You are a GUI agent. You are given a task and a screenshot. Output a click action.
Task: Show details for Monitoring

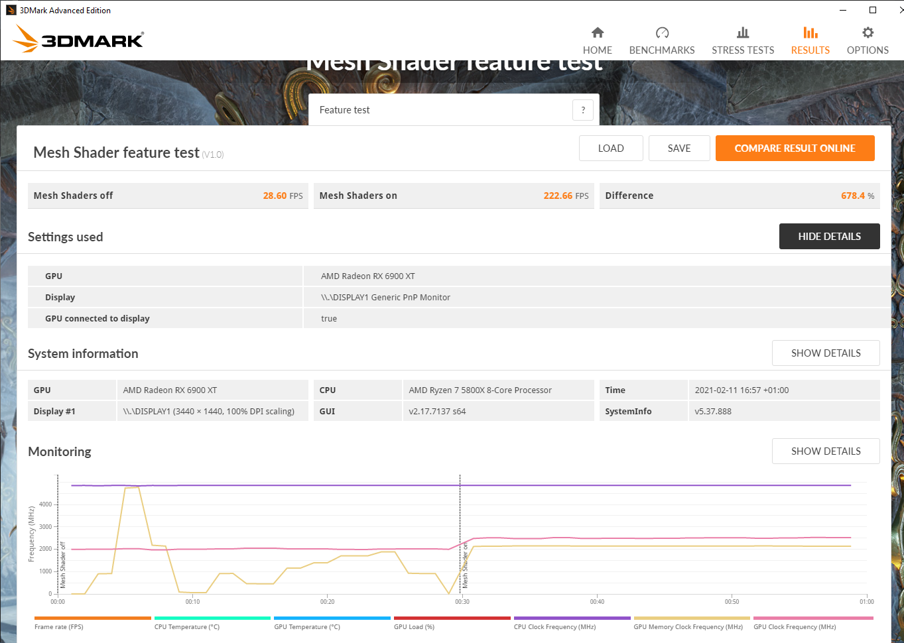click(x=826, y=451)
